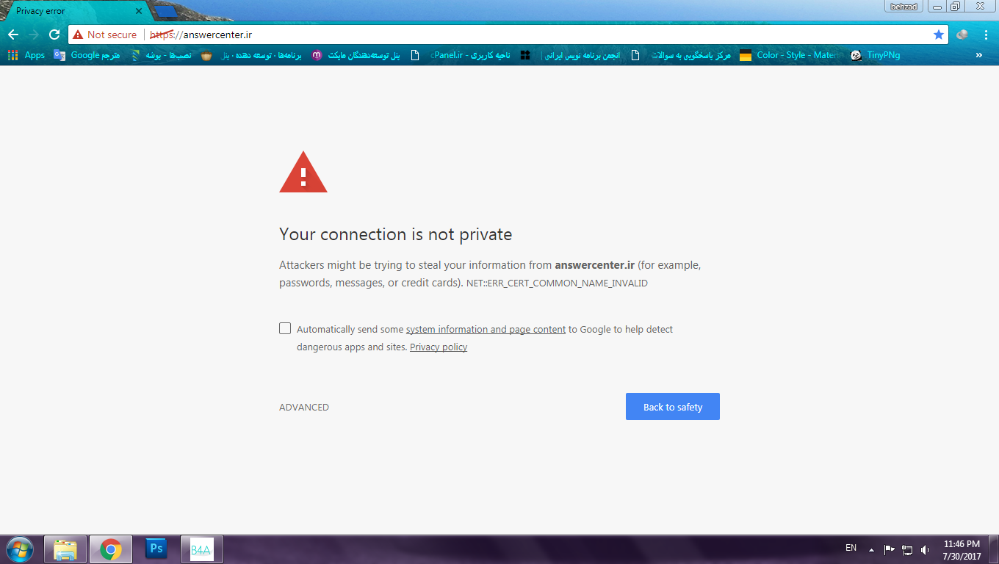Expand hidden system tray icons
The width and height of the screenshot is (999, 564).
pyautogui.click(x=870, y=549)
